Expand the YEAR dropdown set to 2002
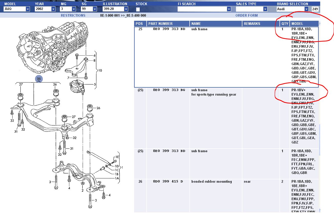The image size is (334, 216). [x=53, y=9]
